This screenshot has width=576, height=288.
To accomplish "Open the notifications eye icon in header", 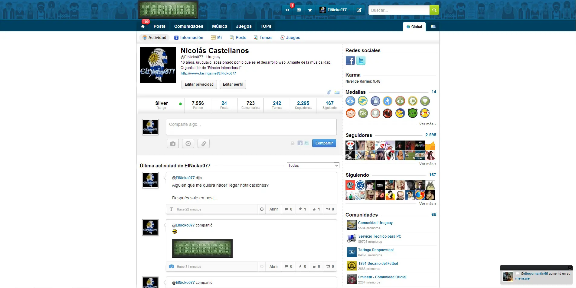I will 287,10.
